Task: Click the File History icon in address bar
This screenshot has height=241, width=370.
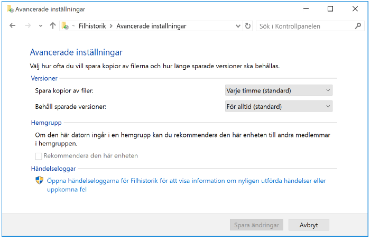Action: point(65,26)
